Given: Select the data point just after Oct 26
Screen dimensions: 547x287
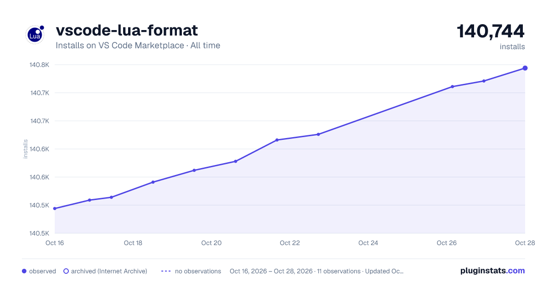Looking at the screenshot, I should click(x=452, y=87).
